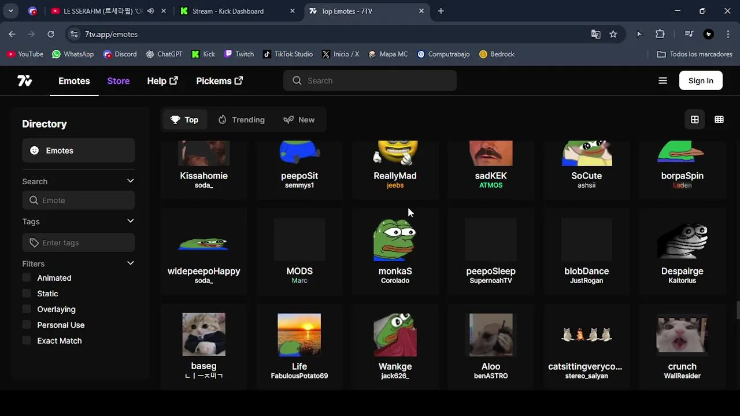Enable the Static filter checkbox
Image resolution: width=740 pixels, height=416 pixels.
coord(27,294)
